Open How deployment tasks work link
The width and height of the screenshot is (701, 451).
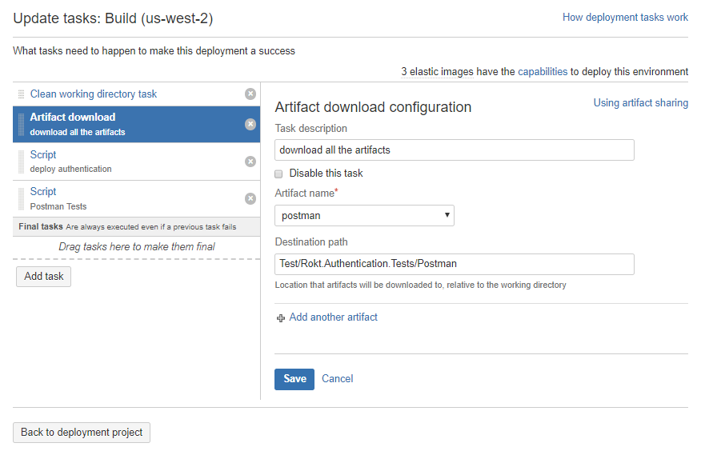625,18
